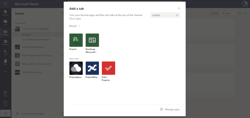Click the More apps link
Screen dimensions: 250x118
[x=75, y=19]
